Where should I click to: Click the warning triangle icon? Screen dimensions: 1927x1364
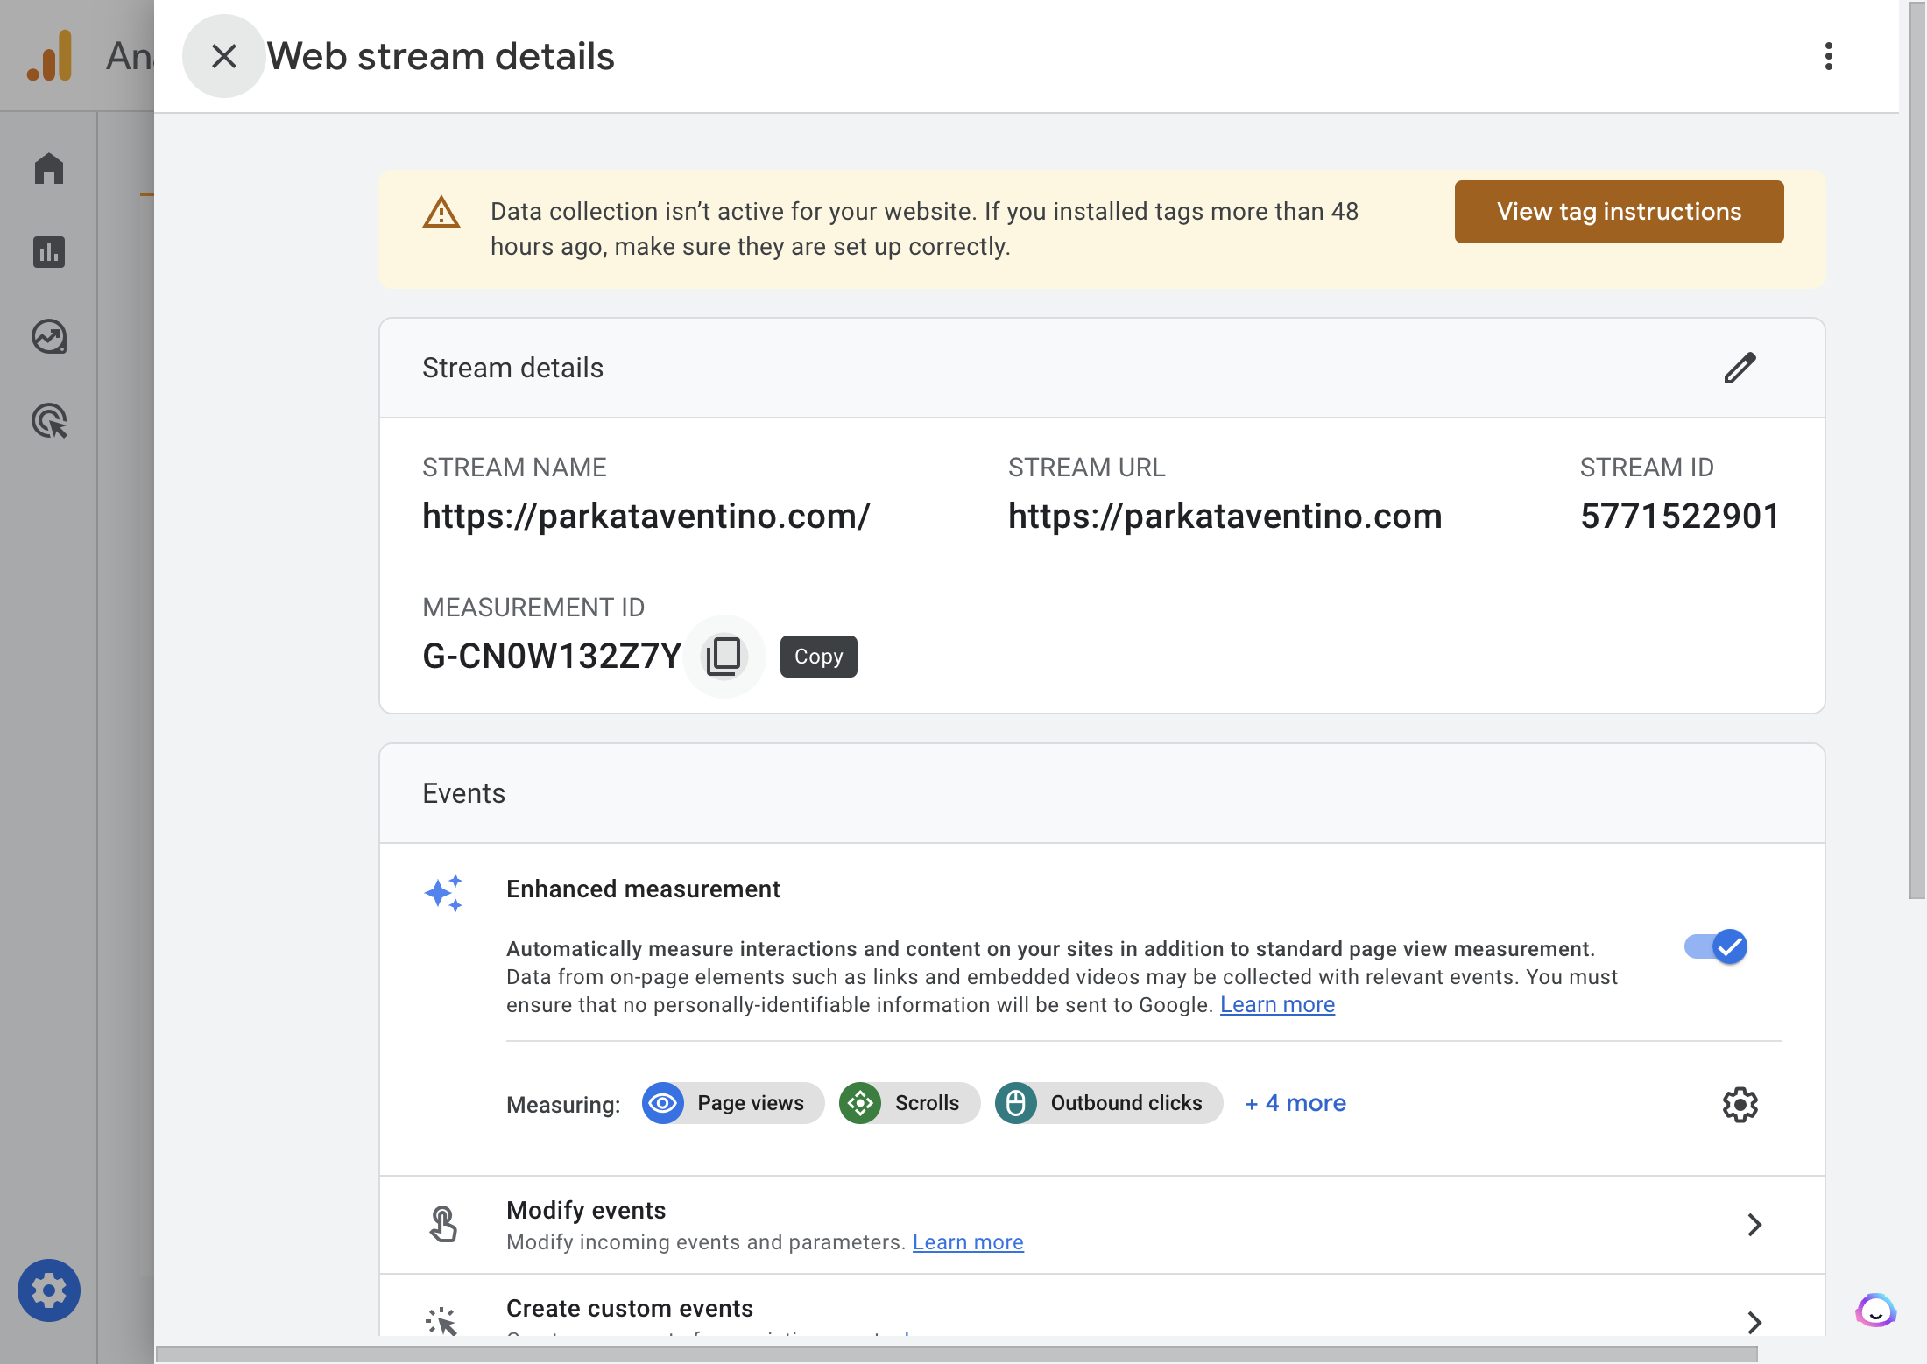441,212
